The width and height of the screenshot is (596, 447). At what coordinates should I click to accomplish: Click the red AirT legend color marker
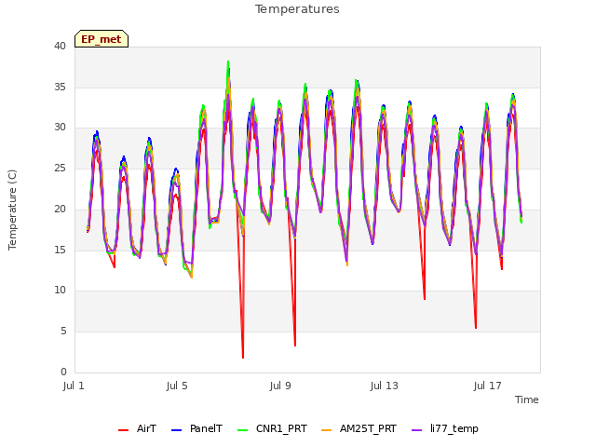pyautogui.click(x=123, y=430)
